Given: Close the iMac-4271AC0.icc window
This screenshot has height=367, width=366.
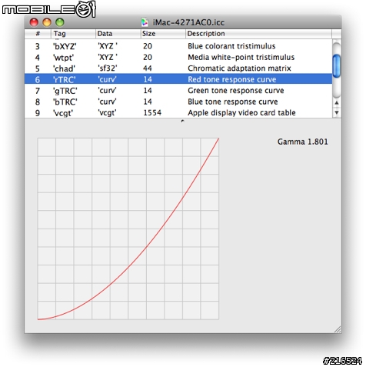Looking at the screenshot, I should coord(34,22).
